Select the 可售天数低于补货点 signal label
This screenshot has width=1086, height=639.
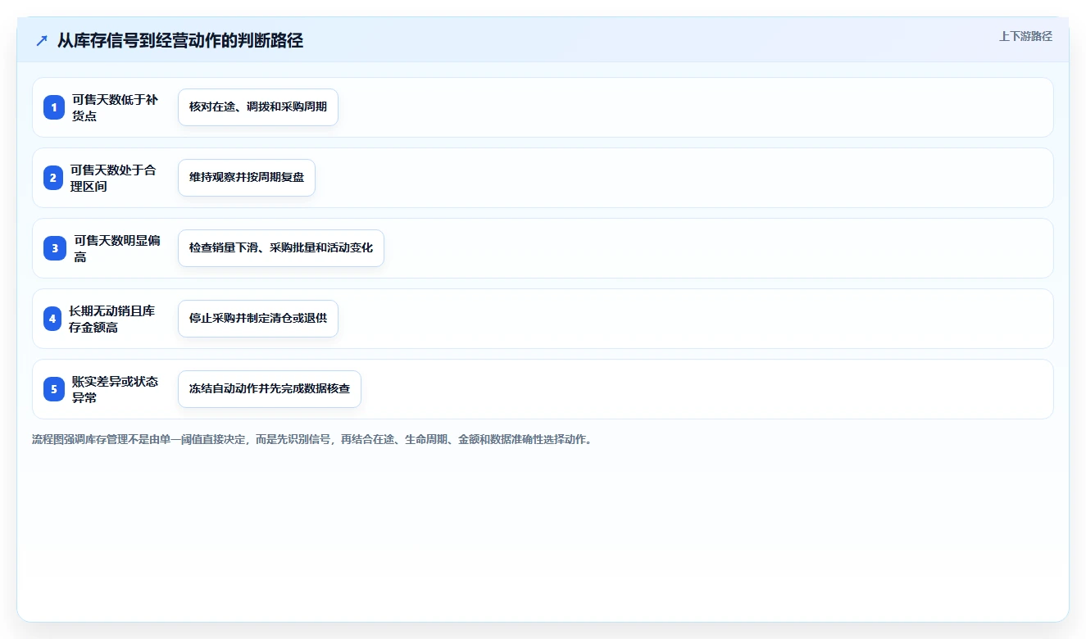click(x=115, y=107)
